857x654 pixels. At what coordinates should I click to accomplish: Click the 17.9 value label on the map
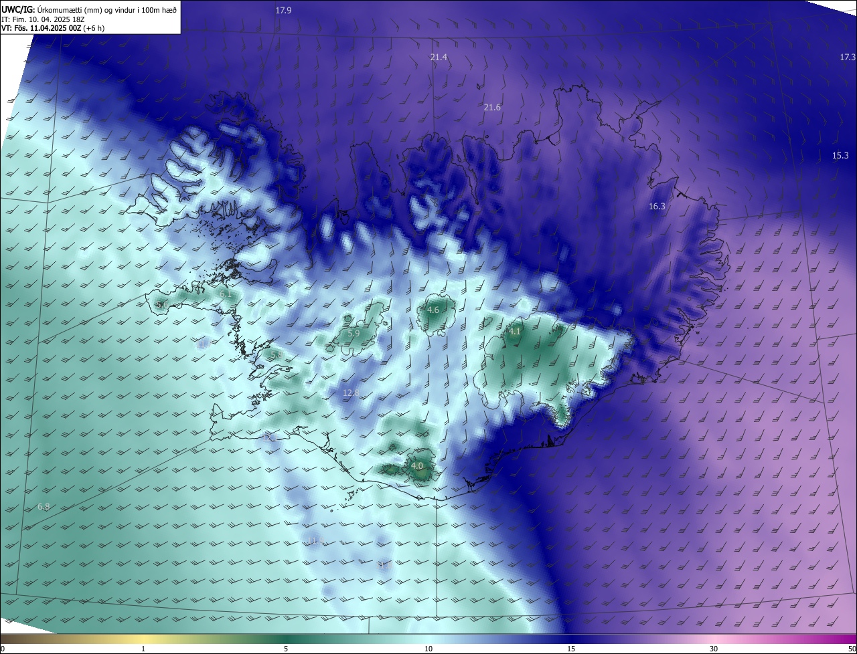[283, 11]
